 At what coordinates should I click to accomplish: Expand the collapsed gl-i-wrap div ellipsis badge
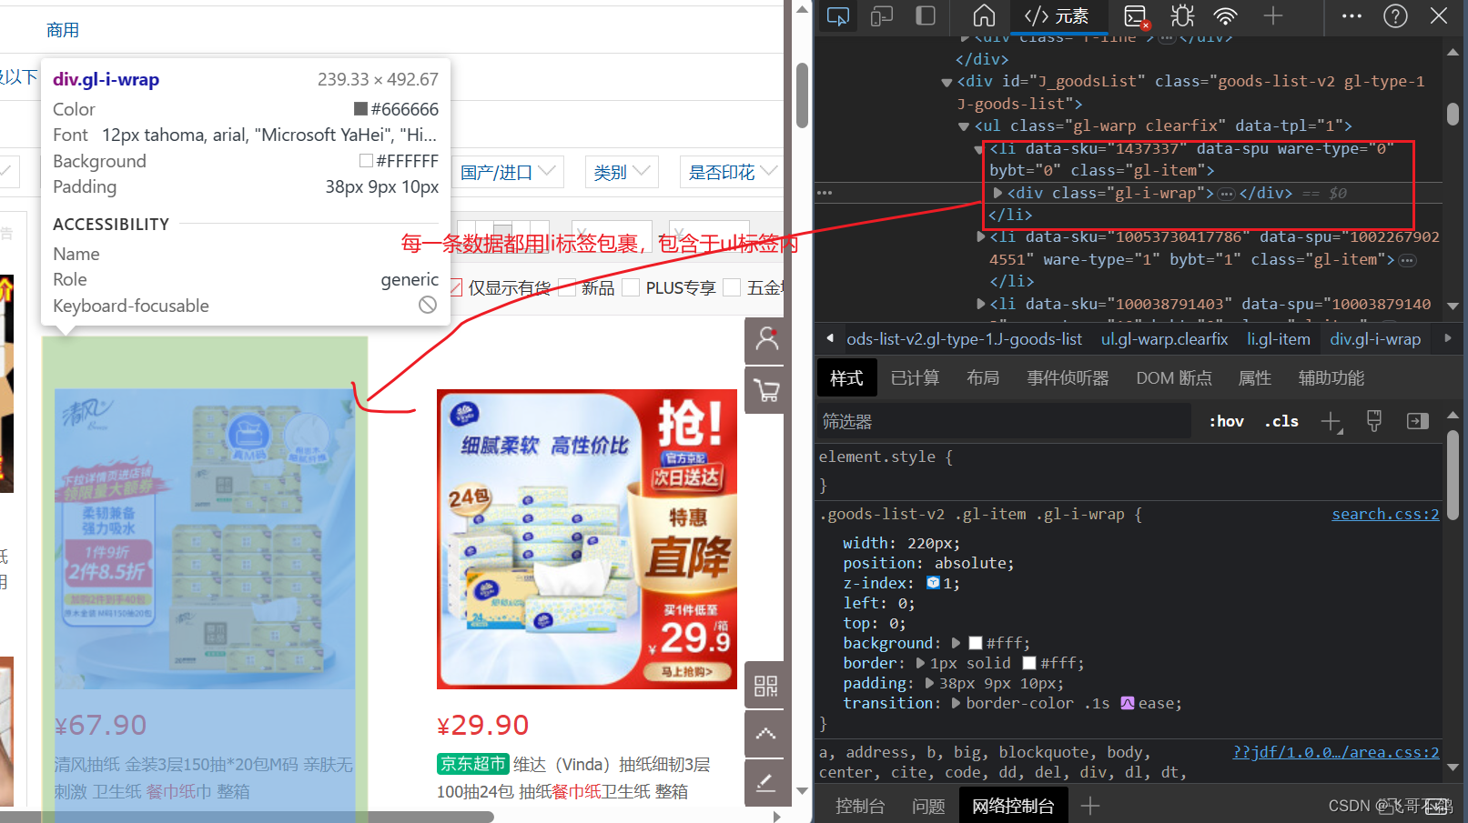point(1226,194)
